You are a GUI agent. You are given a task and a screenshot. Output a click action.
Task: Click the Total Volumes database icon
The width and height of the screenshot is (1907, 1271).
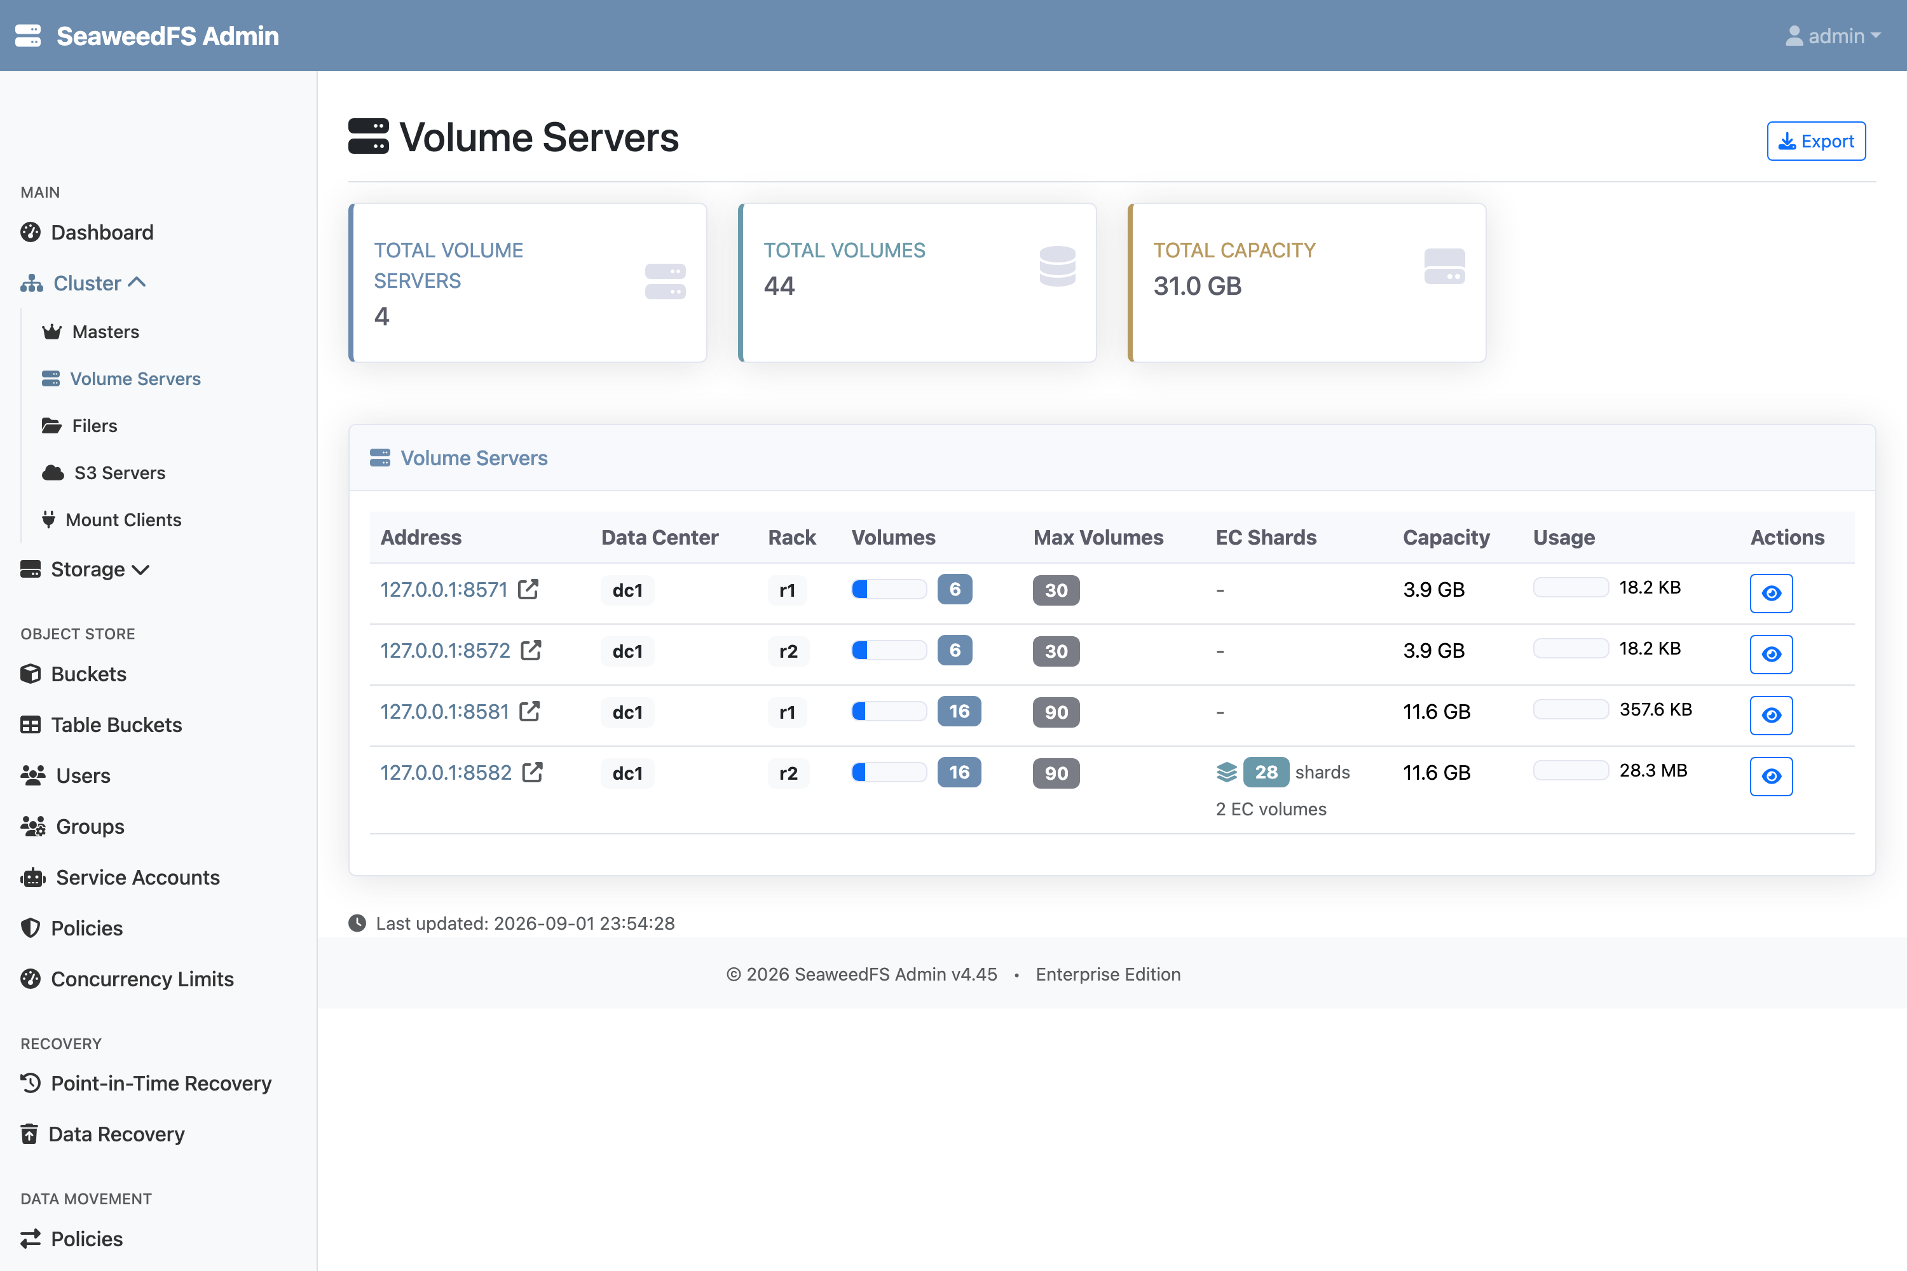coord(1057,266)
